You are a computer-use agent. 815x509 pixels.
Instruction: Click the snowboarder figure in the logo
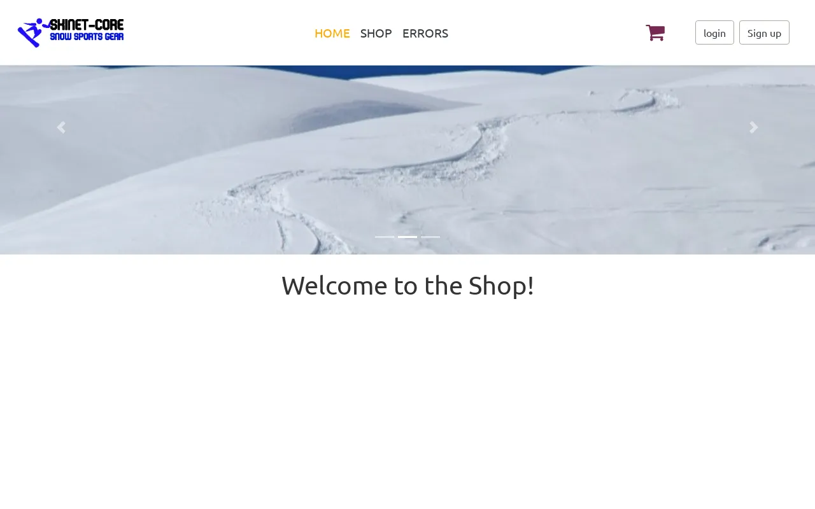pos(33,32)
